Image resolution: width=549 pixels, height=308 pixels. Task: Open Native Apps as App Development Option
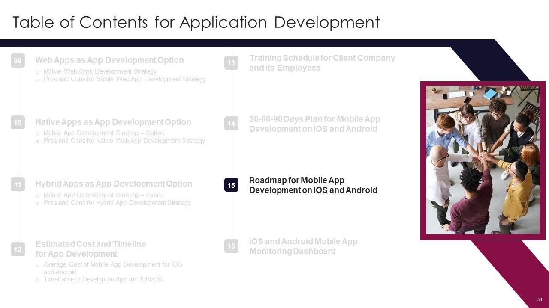[113, 122]
